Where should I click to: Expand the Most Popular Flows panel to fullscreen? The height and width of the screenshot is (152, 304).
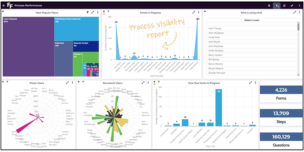[93, 12]
